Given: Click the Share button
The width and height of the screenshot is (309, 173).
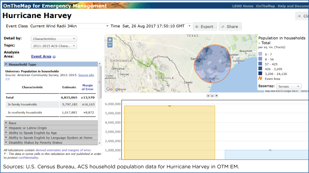Looking at the screenshot, I should point(230,27).
